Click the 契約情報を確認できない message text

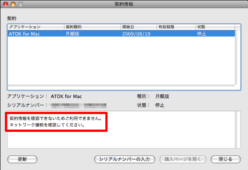56,119
